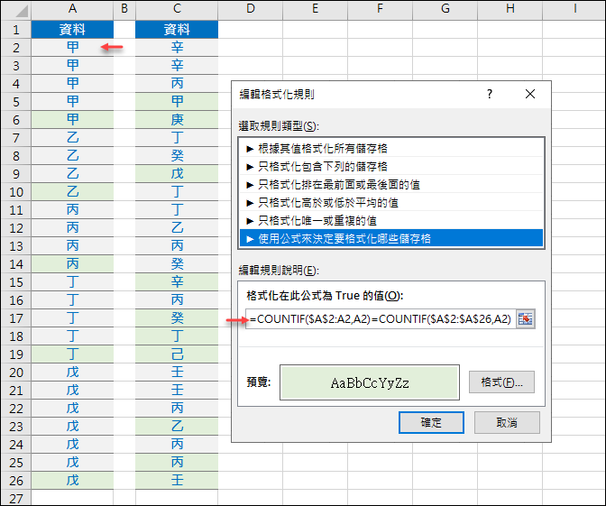The width and height of the screenshot is (606, 506).
Task: Click highlighted cell A6 containing 甲
Action: (72, 120)
